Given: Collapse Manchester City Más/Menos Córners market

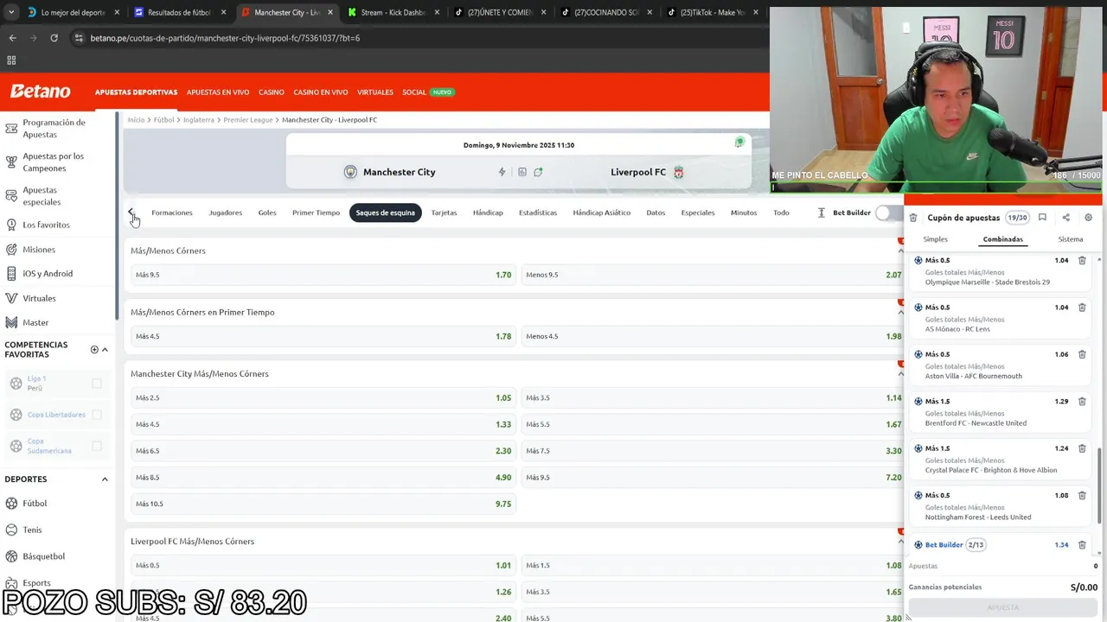Looking at the screenshot, I should (900, 373).
